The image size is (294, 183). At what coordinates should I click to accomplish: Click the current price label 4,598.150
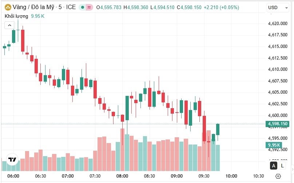(277, 124)
